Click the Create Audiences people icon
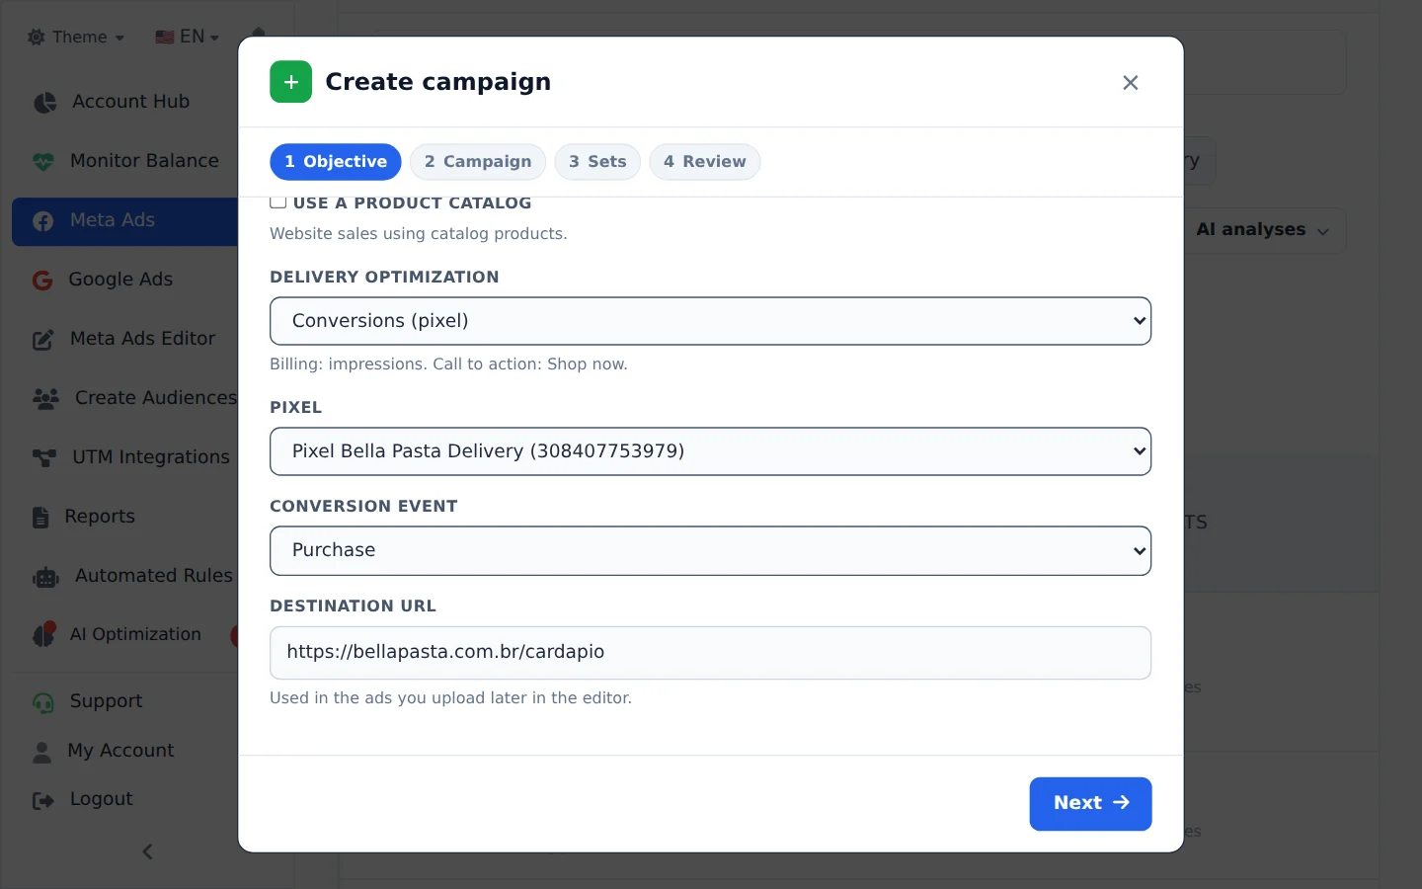Image resolution: width=1422 pixels, height=889 pixels. point(45,399)
